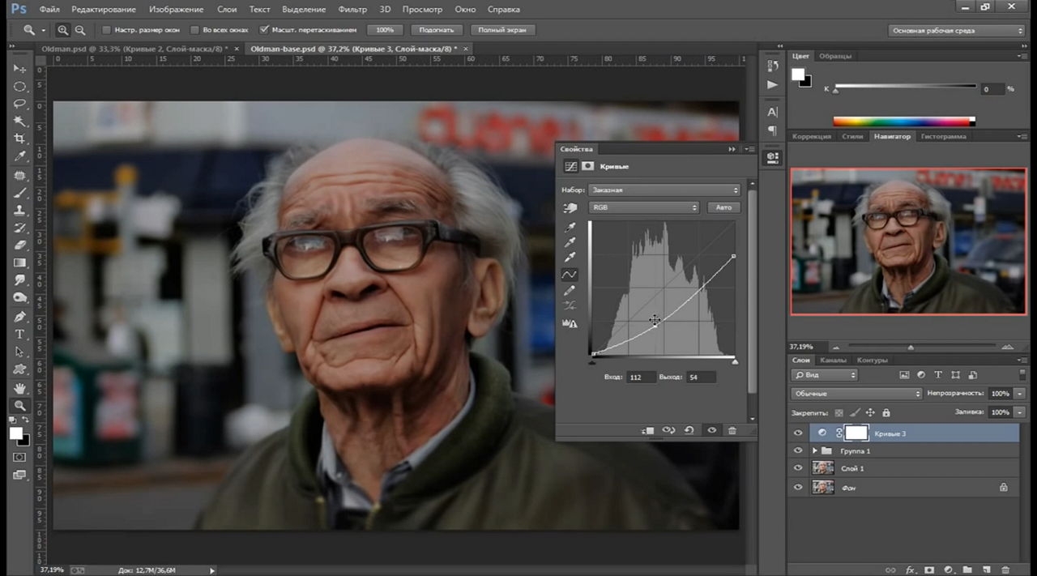1037x576 pixels.
Task: Switch to the Контуры tab
Action: coord(872,360)
